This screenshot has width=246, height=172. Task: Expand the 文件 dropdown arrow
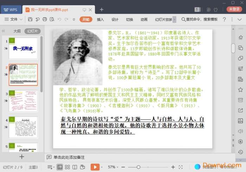tap(21, 19)
